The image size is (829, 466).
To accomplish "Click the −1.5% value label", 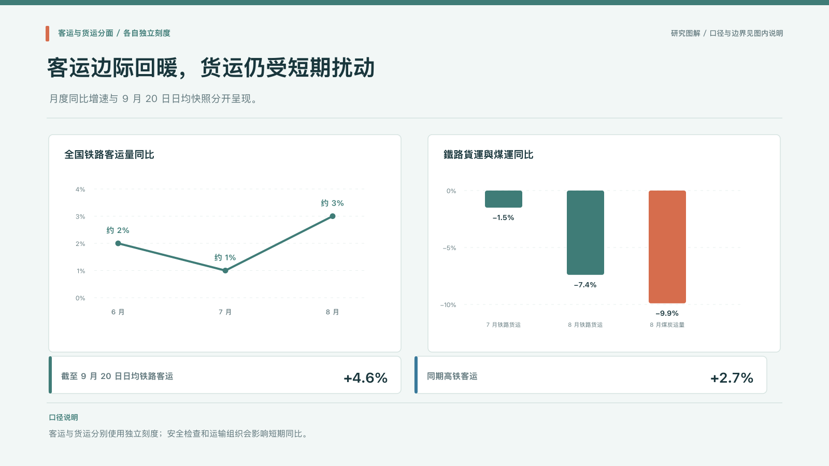I will tap(504, 217).
